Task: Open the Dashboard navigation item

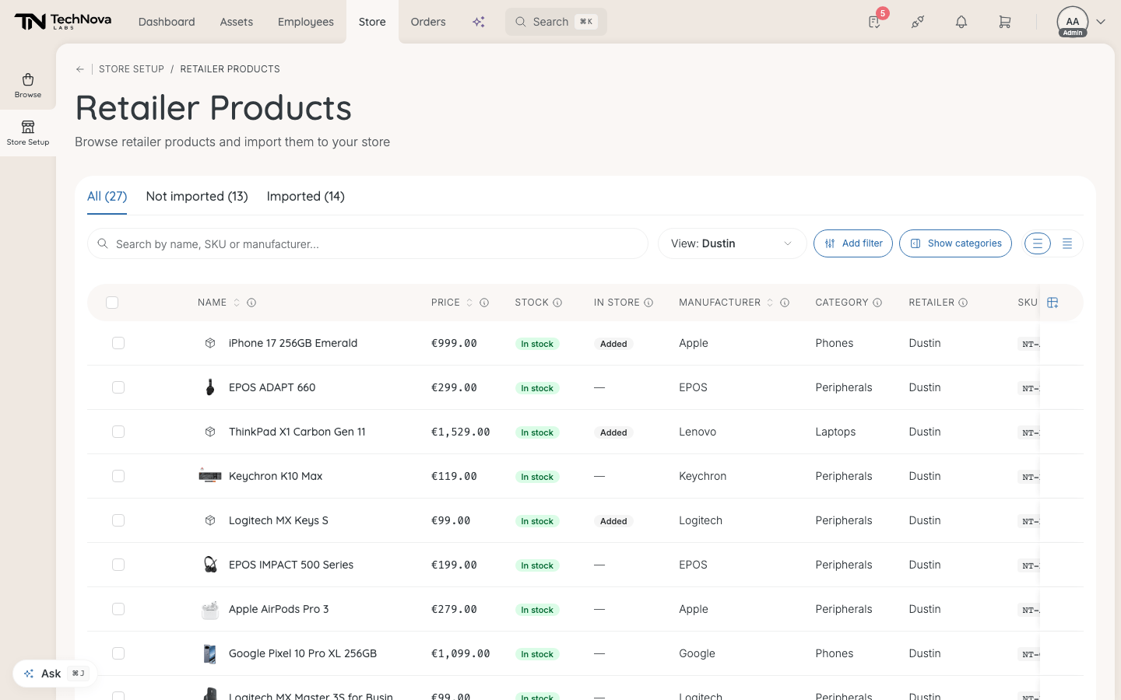Action: [x=167, y=22]
